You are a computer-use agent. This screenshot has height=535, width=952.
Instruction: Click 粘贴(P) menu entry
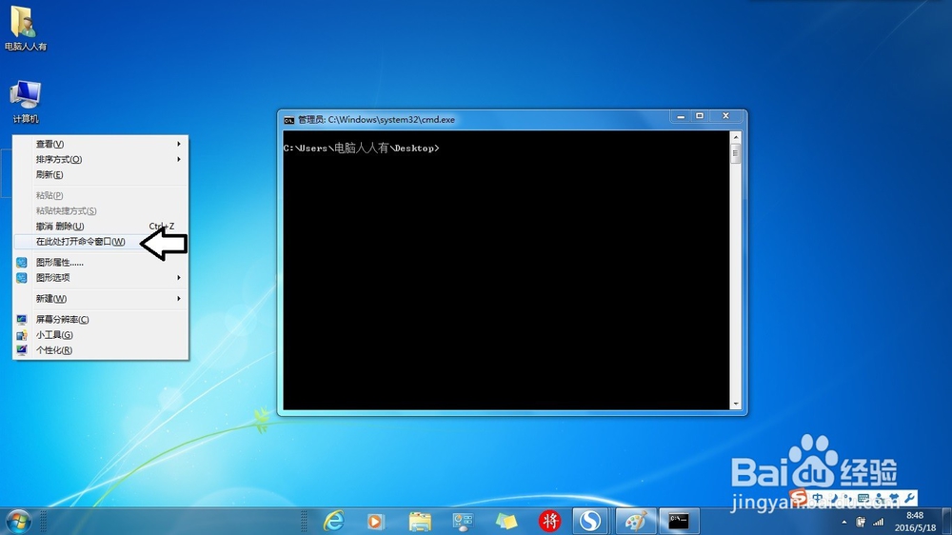point(101,195)
